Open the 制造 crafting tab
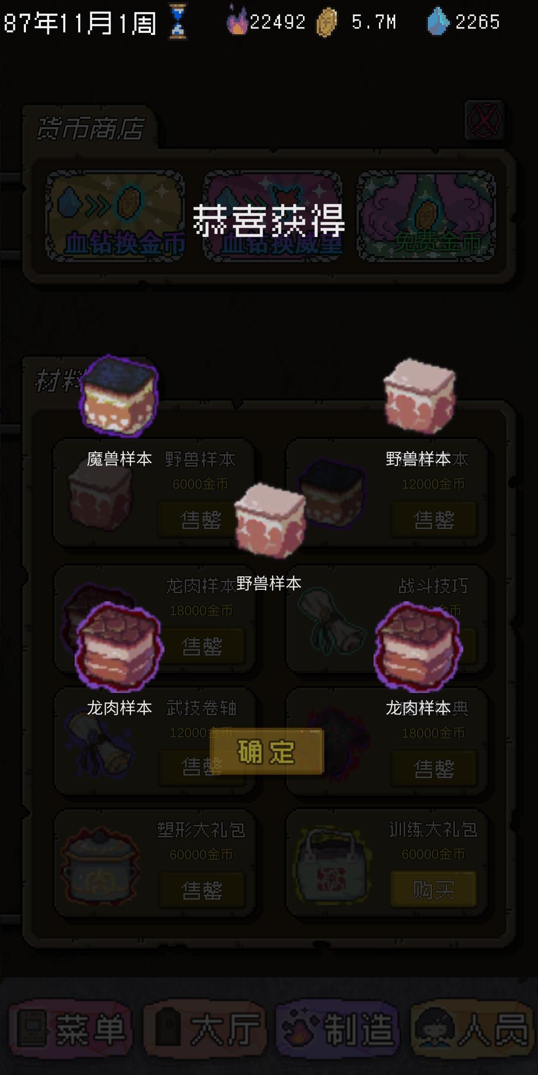This screenshot has height=1075, width=538. 338,1030
